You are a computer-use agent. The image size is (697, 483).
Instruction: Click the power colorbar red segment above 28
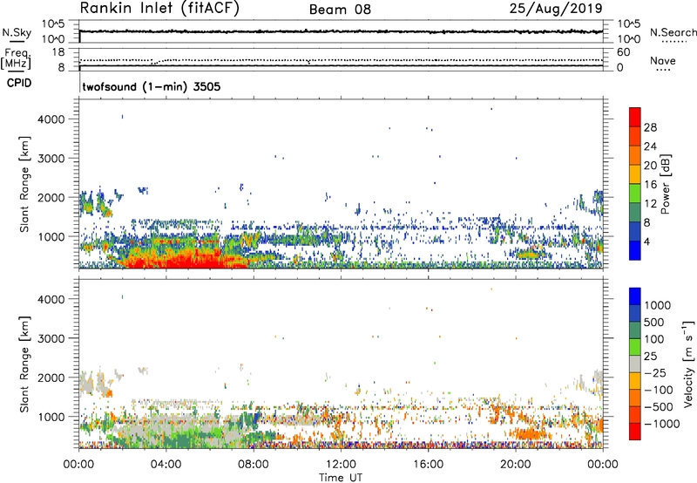[x=635, y=117]
